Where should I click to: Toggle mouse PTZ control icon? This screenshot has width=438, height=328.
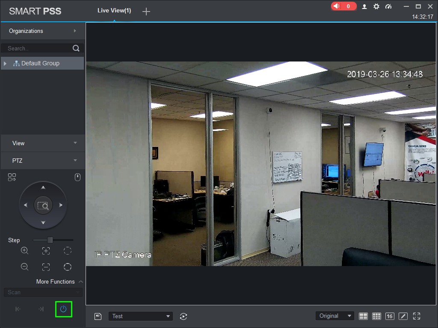pyautogui.click(x=78, y=177)
